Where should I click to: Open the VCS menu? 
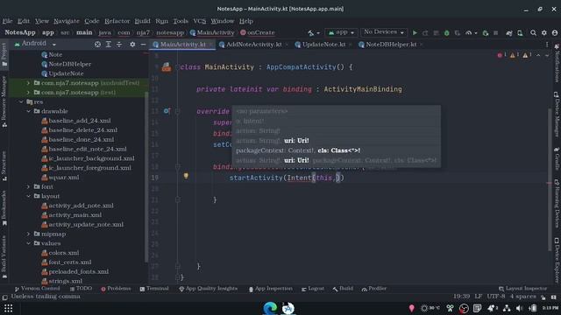(199, 21)
